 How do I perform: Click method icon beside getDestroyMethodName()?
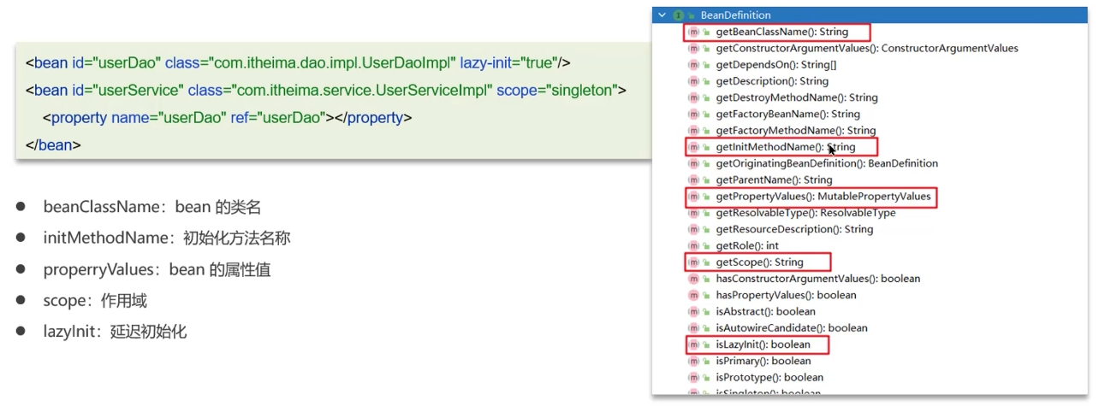694,97
